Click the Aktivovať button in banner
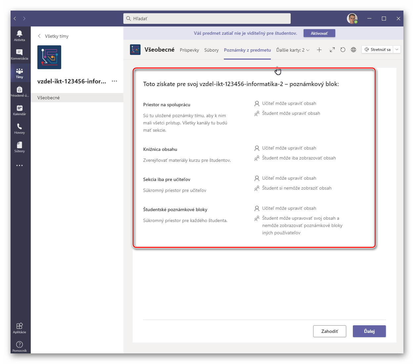This screenshot has width=414, height=364. coord(319,33)
